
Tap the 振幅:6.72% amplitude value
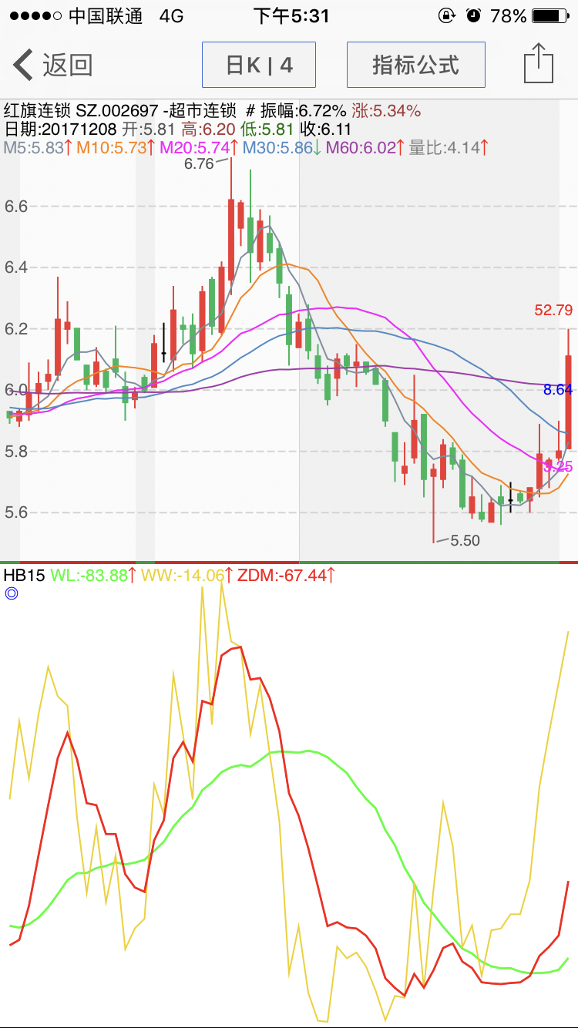pos(304,110)
